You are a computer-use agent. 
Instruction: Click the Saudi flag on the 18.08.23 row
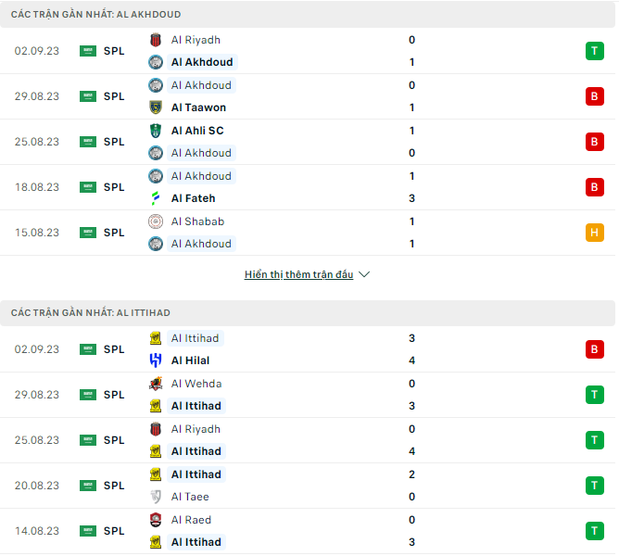point(88,187)
